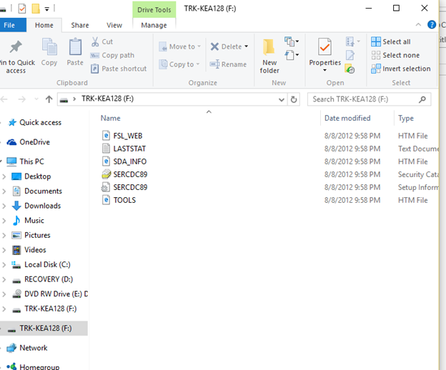Click the search magnifier icon
Image resolution: width=446 pixels, height=370 pixels.
(422, 99)
